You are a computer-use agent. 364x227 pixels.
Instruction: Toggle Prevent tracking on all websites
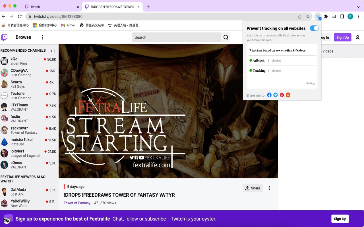click(314, 28)
